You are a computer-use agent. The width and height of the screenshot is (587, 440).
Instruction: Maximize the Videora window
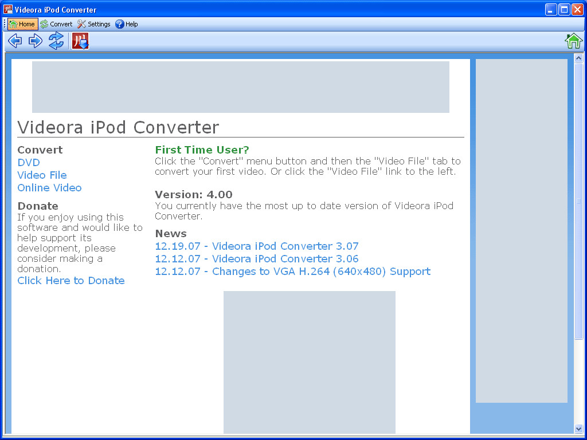[x=564, y=9]
